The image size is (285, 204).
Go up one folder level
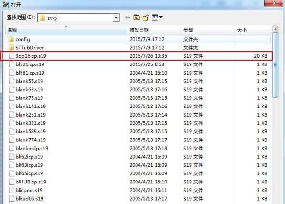(137, 18)
